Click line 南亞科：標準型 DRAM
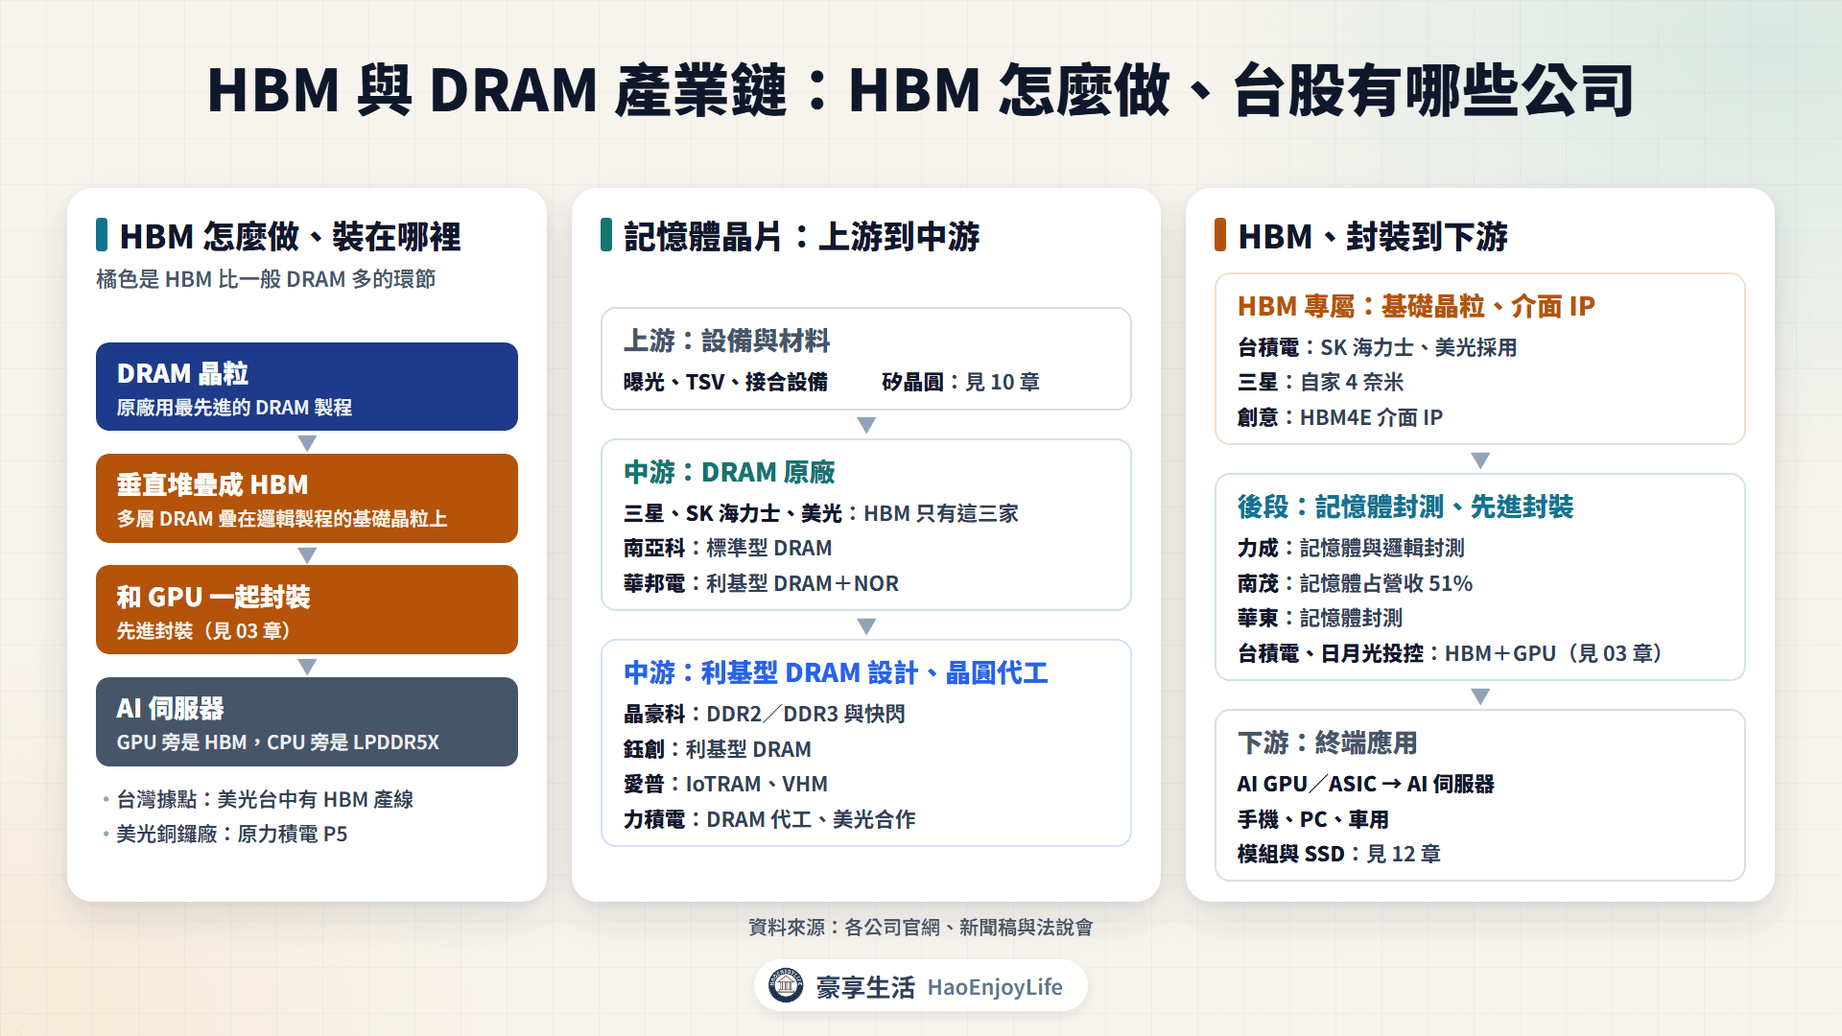This screenshot has width=1842, height=1036. [728, 548]
